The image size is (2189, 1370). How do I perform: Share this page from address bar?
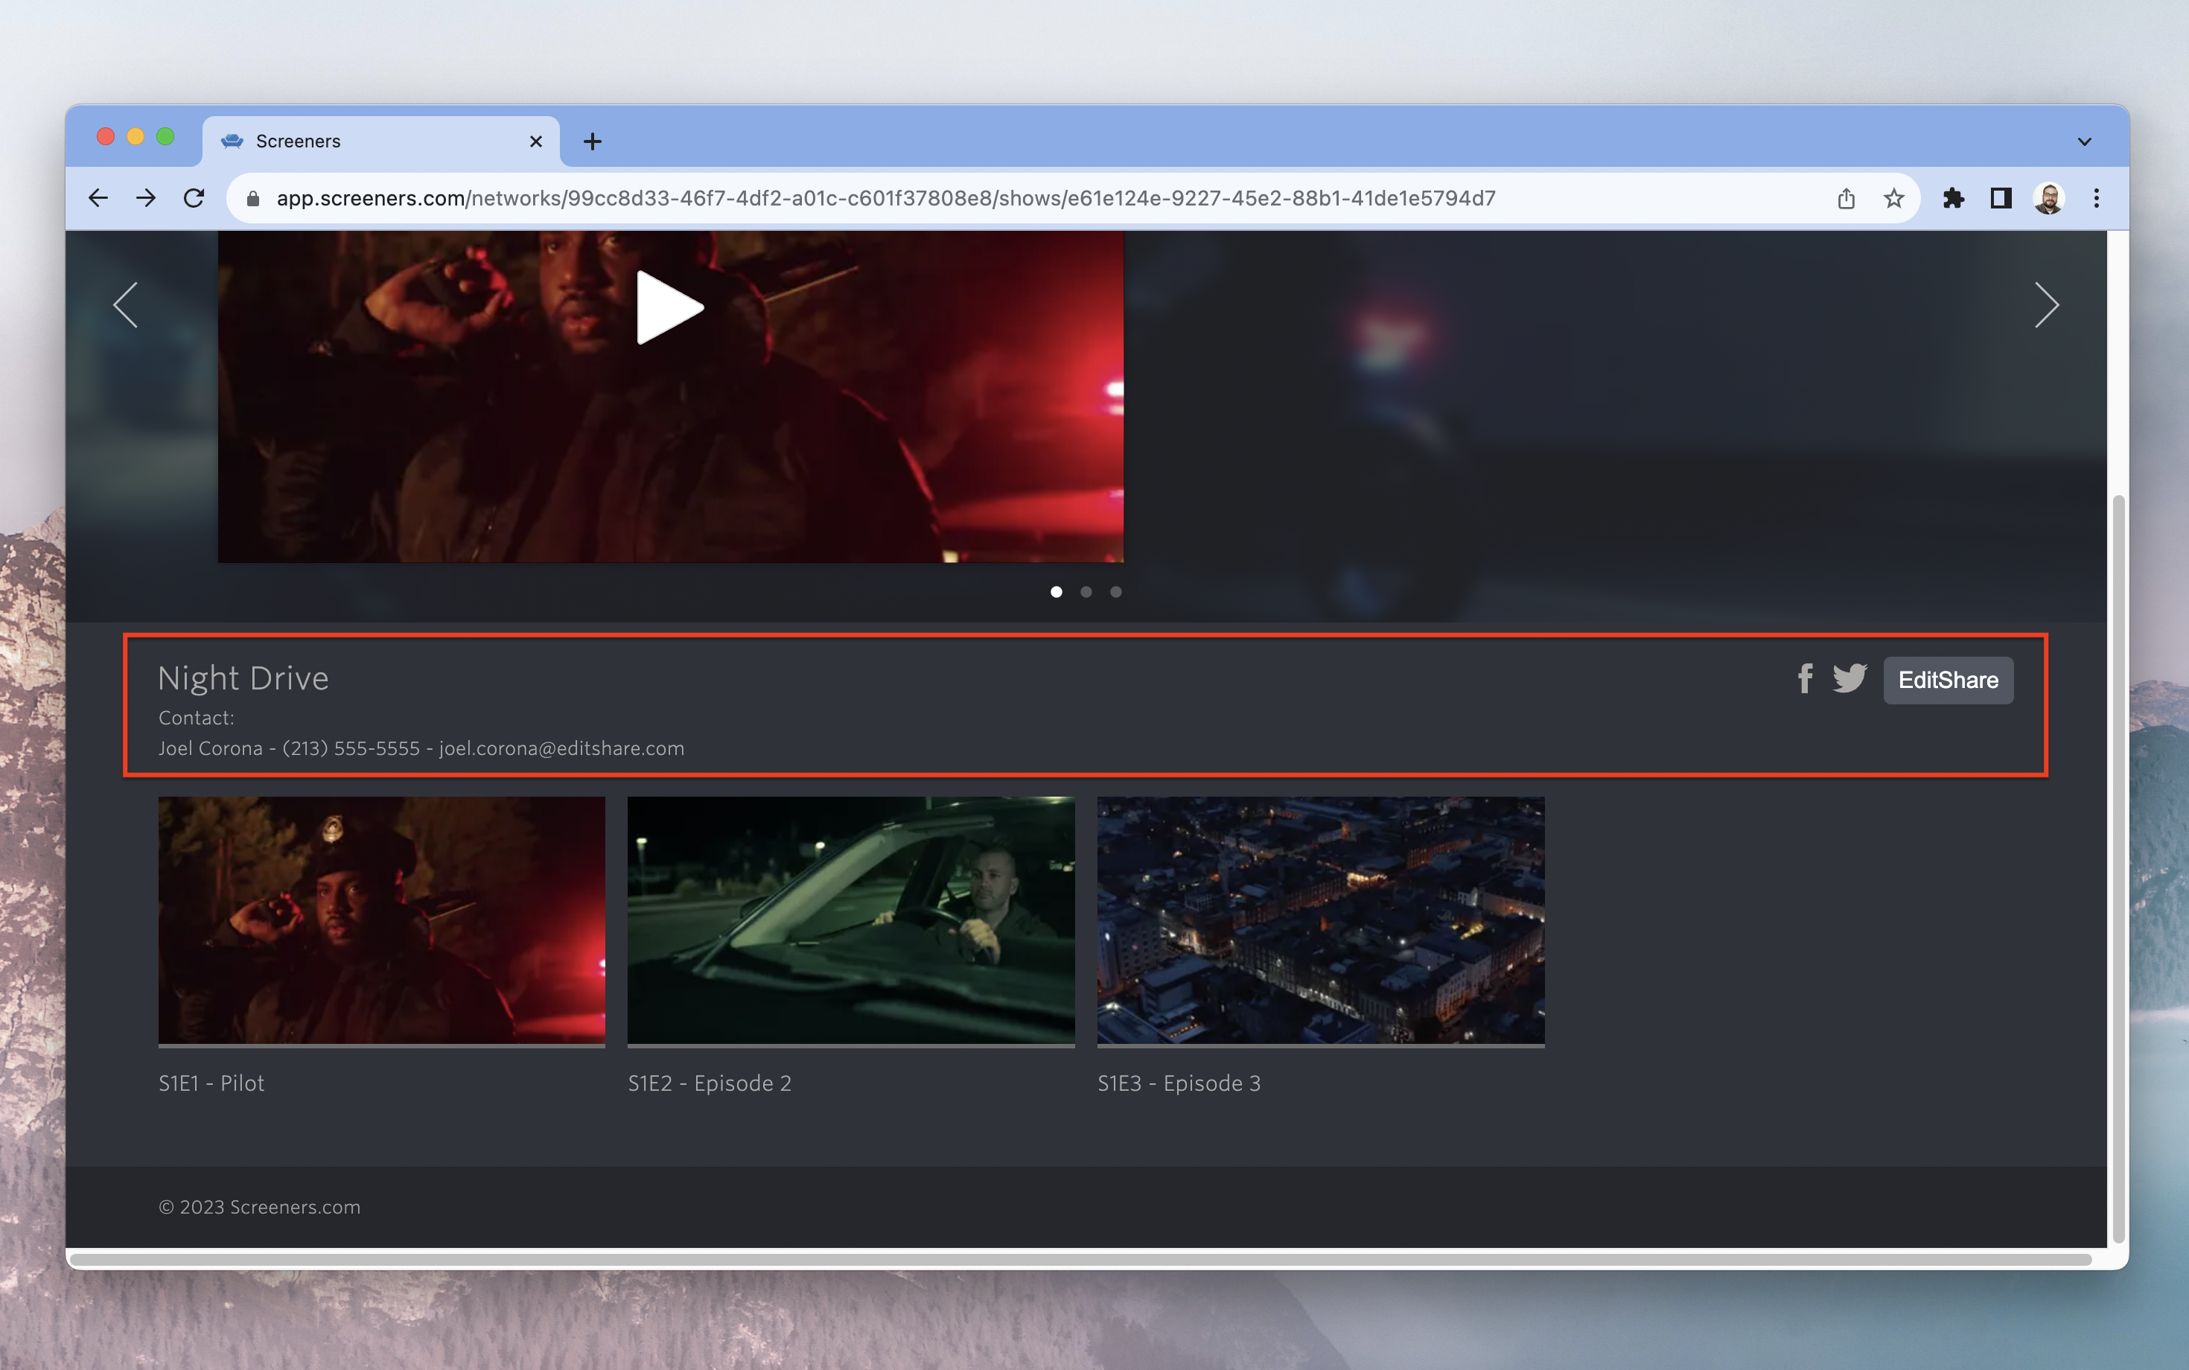(1846, 197)
